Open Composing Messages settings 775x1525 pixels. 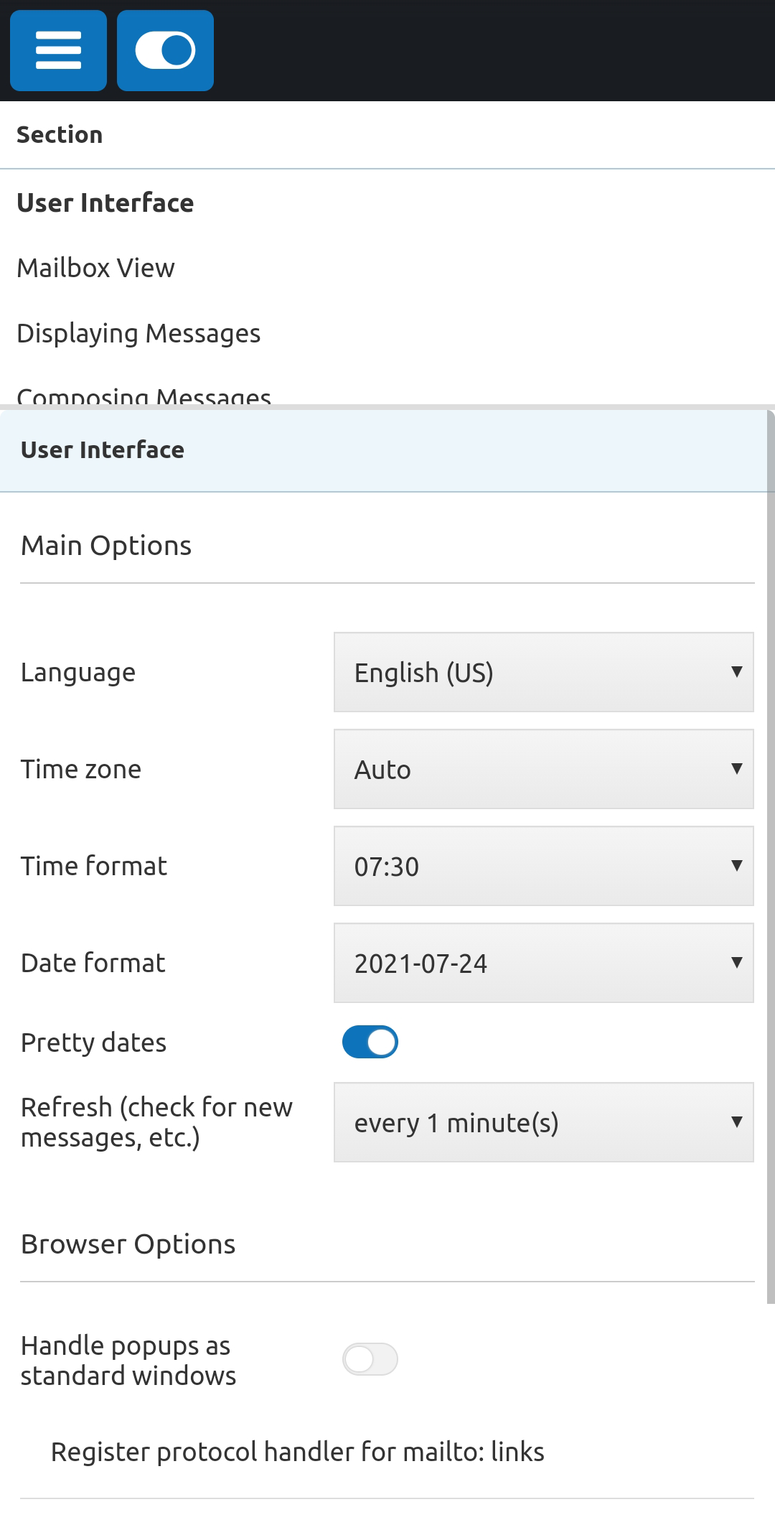click(144, 396)
